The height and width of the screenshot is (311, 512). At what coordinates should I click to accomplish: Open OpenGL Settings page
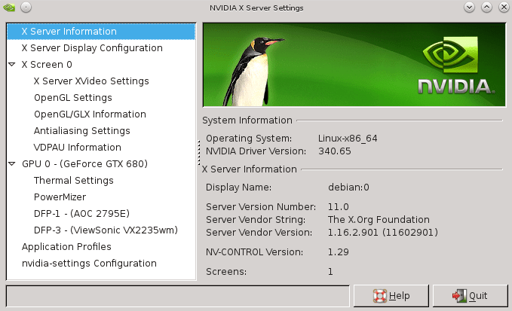pyautogui.click(x=73, y=98)
